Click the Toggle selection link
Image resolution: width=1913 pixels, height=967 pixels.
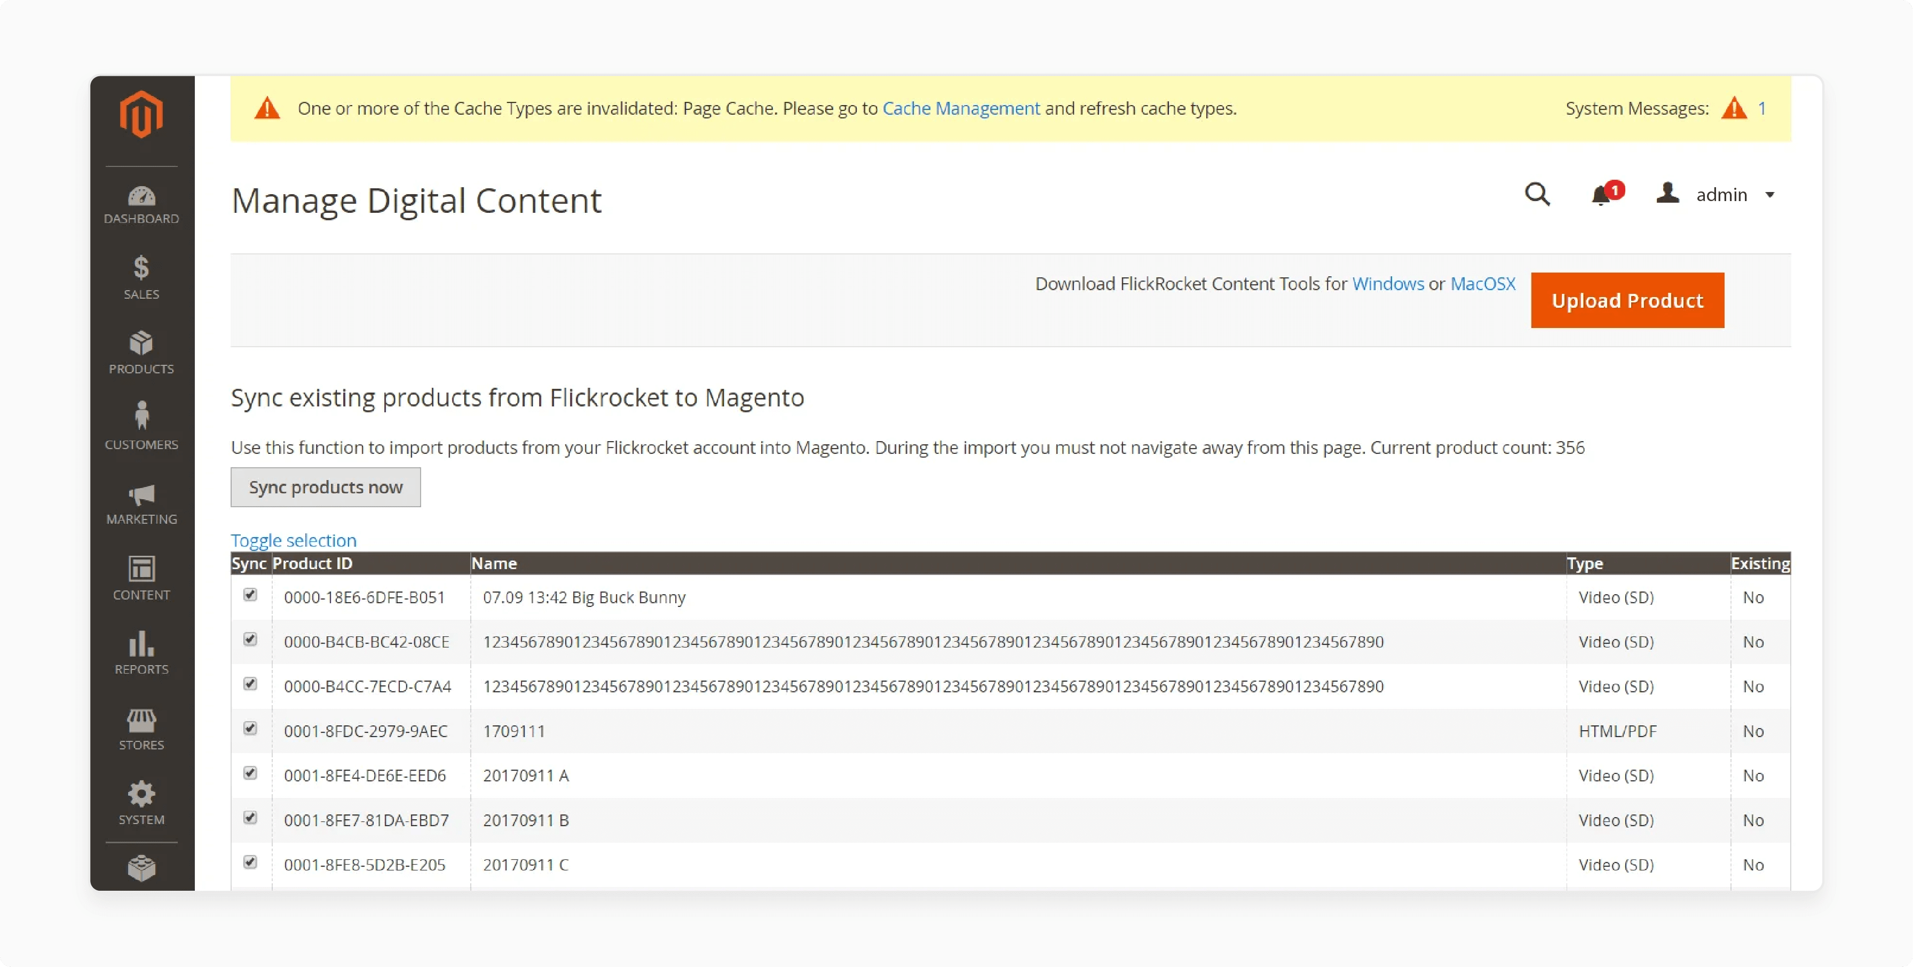(294, 541)
